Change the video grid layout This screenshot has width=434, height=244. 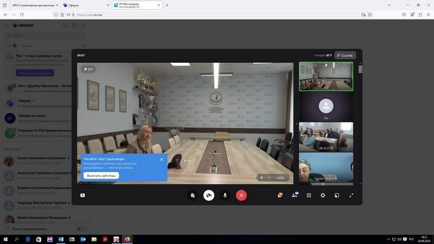309,195
